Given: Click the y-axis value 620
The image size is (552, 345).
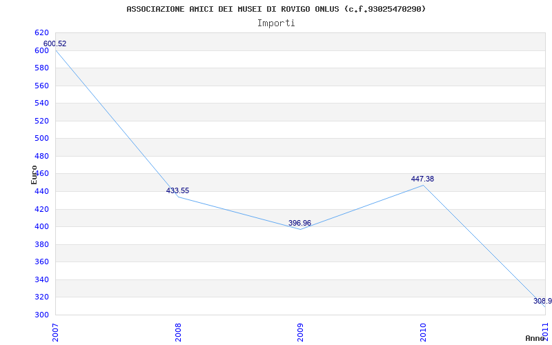Looking at the screenshot, I should [x=41, y=32].
